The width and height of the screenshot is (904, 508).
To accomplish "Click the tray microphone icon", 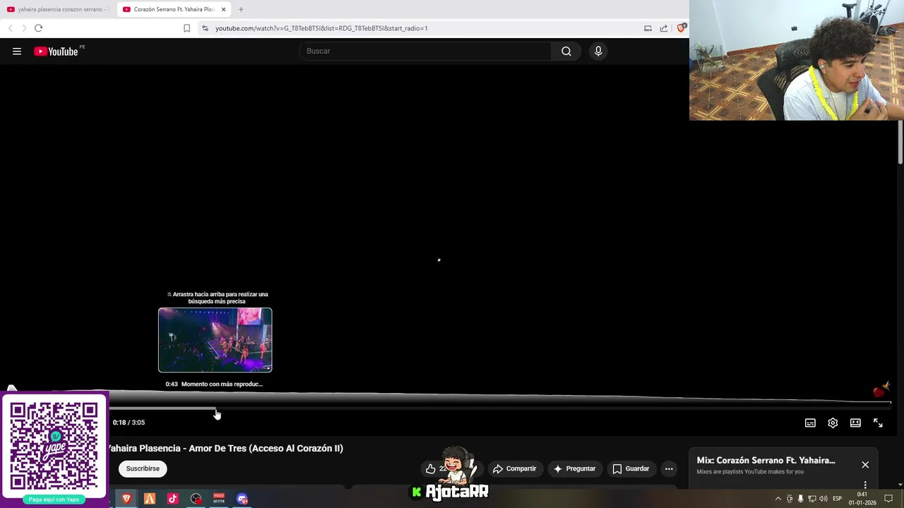I will (800, 499).
